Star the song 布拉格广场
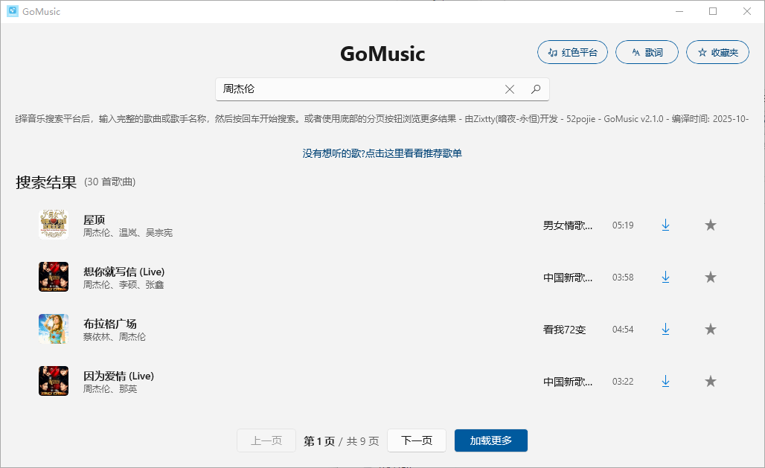The width and height of the screenshot is (765, 468). point(711,328)
